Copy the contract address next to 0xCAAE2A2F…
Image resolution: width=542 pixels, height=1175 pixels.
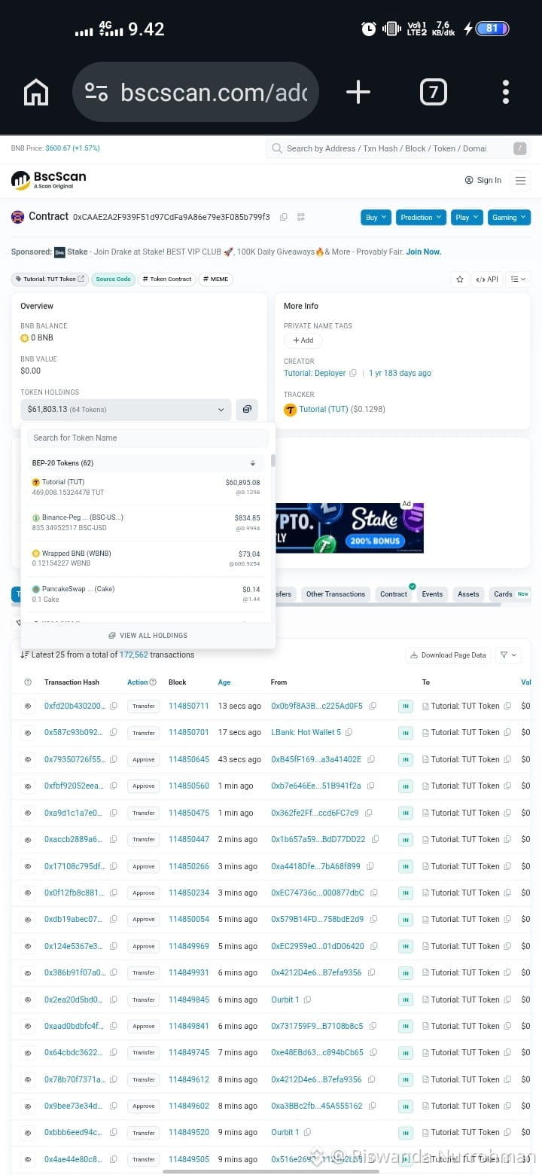[284, 217]
